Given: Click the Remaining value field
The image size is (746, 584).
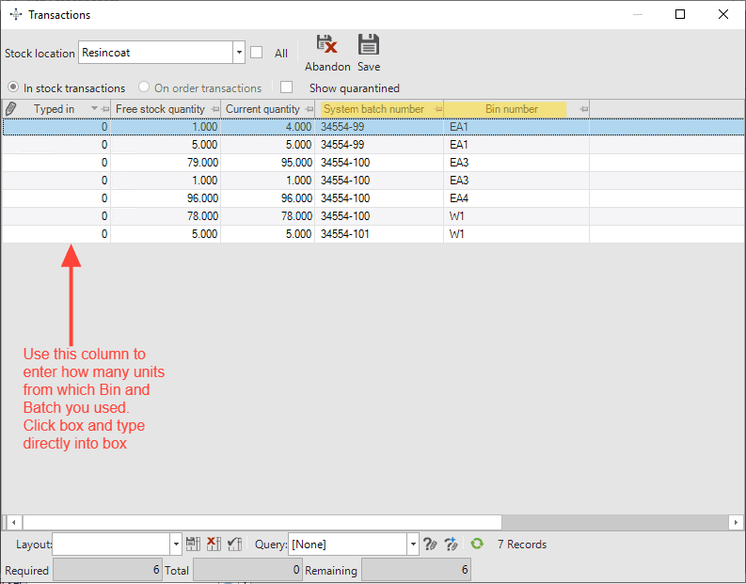Looking at the screenshot, I should point(416,570).
